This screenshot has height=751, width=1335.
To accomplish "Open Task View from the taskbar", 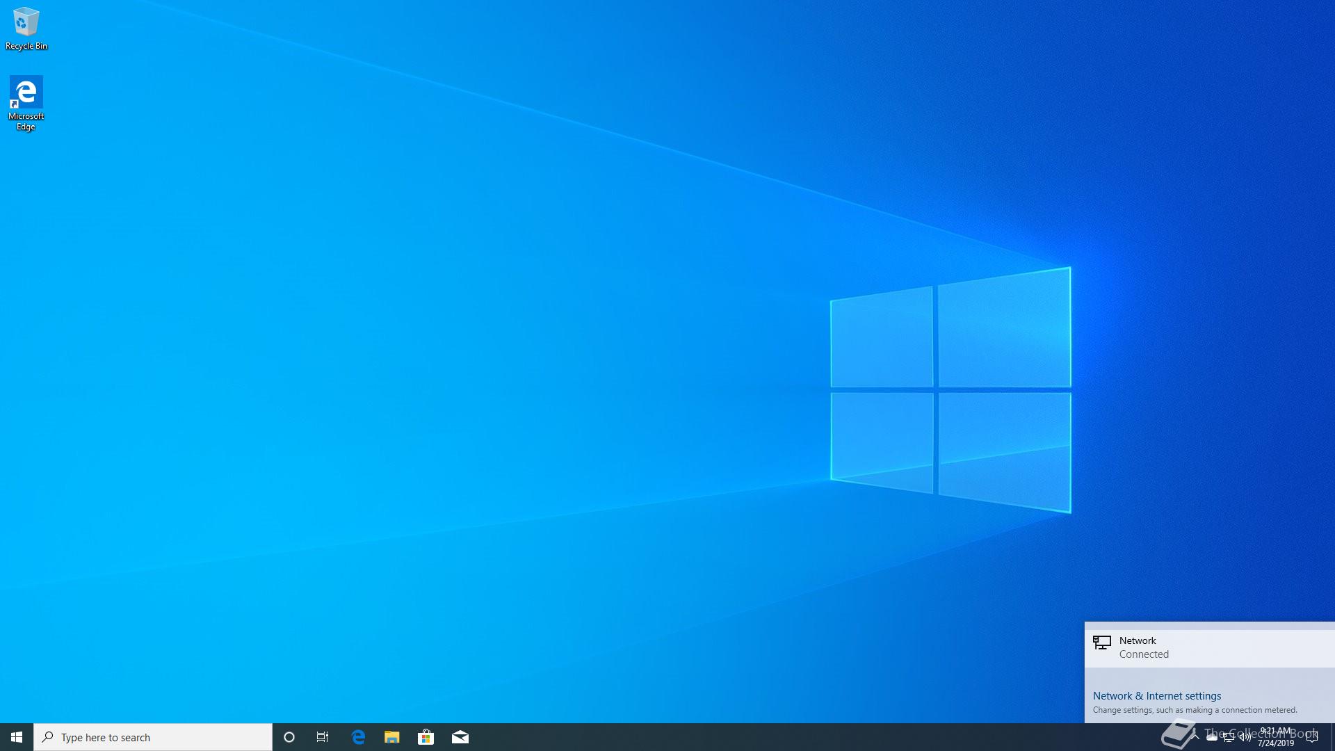I will 323,737.
